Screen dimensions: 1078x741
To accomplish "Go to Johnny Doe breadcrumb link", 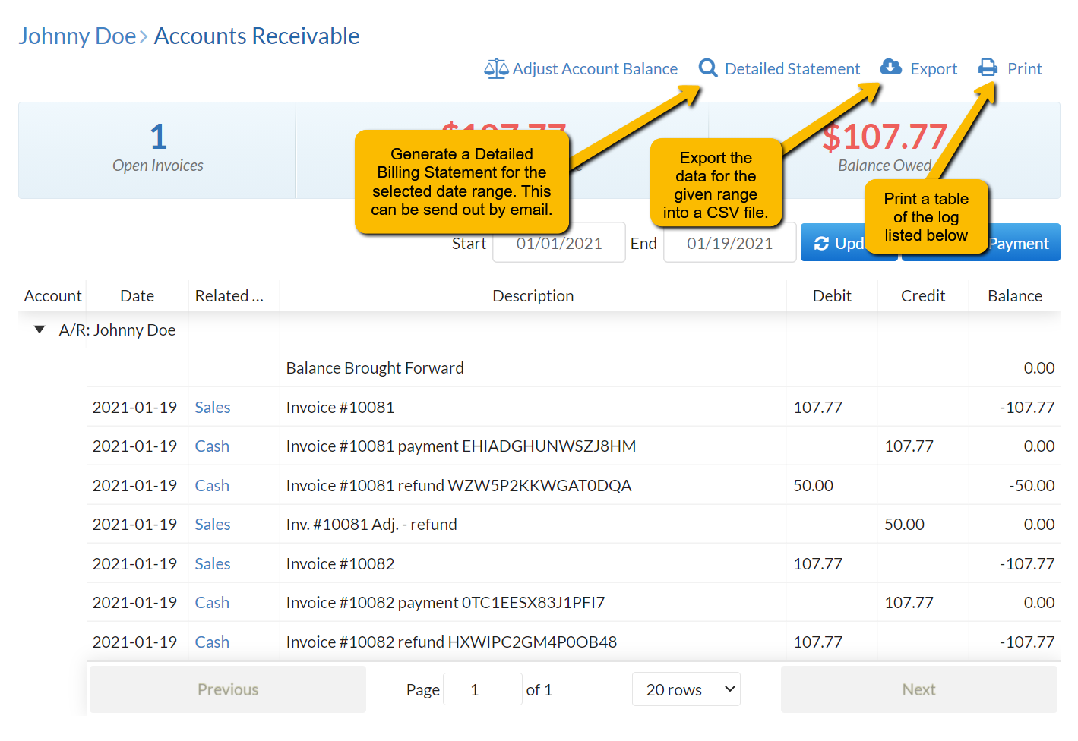I will 77,36.
